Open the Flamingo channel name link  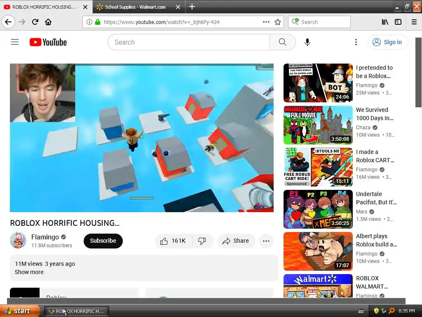[45, 237]
